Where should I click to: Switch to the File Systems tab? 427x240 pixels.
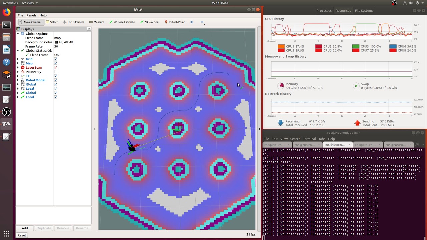(x=364, y=11)
